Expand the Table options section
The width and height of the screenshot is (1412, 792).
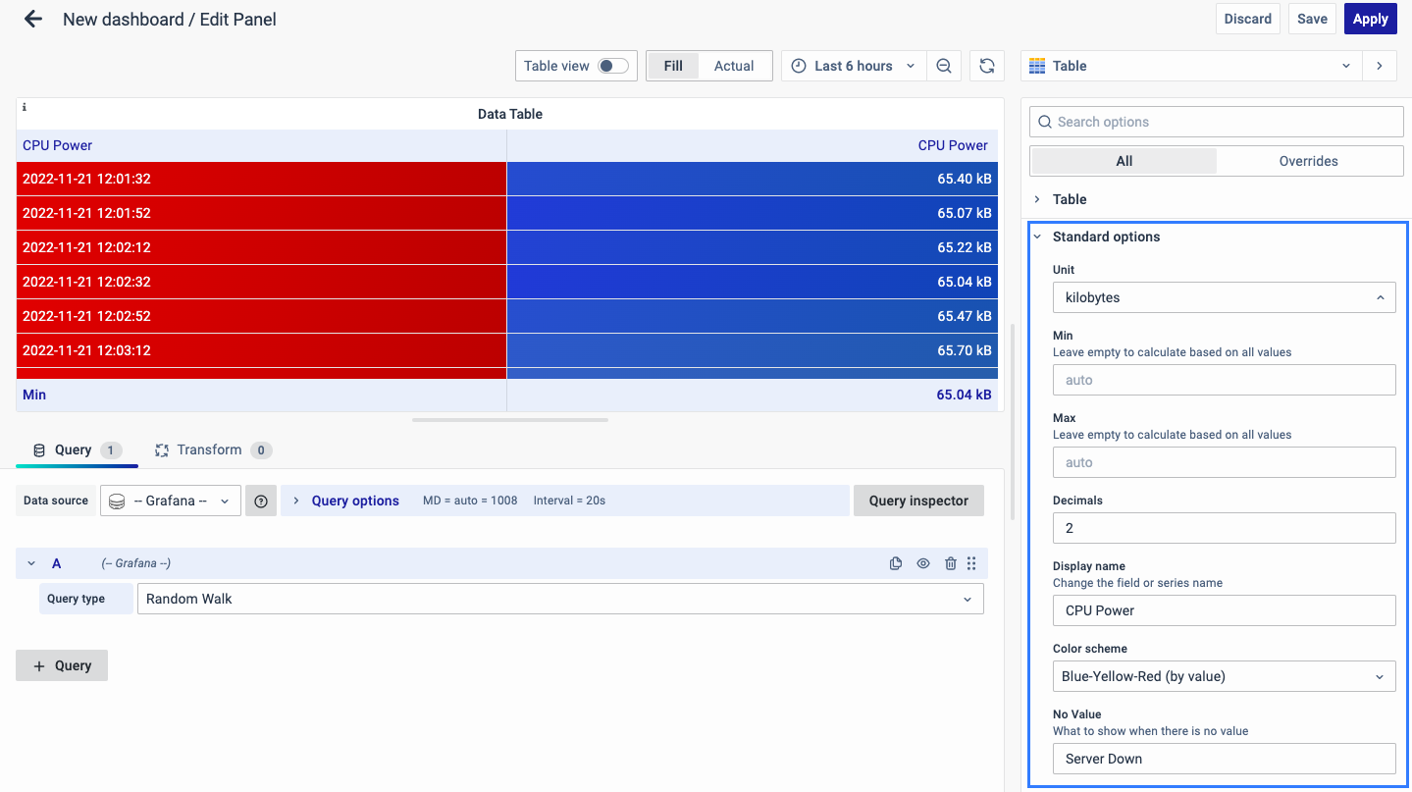1070,199
